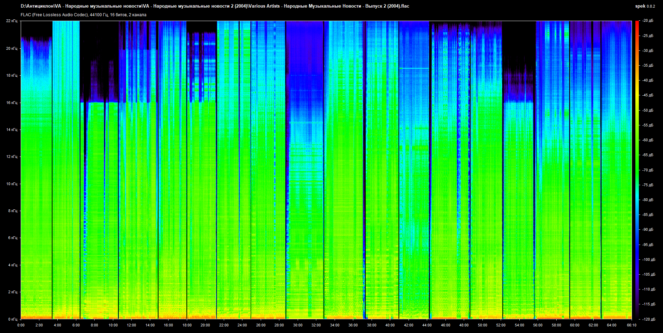Click the 0 кГц axis label
663x333 pixels.
click(x=12, y=319)
